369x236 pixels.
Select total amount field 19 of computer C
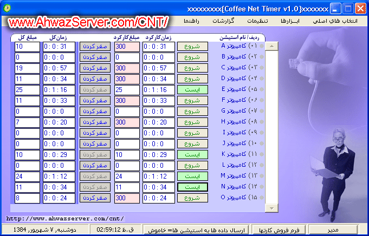click(27, 68)
